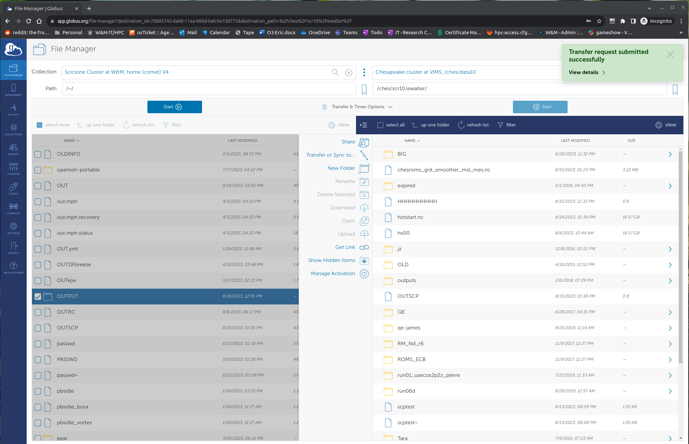Image resolution: width=689 pixels, height=444 pixels.
Task: Check the select all box on right pane
Action: point(380,125)
